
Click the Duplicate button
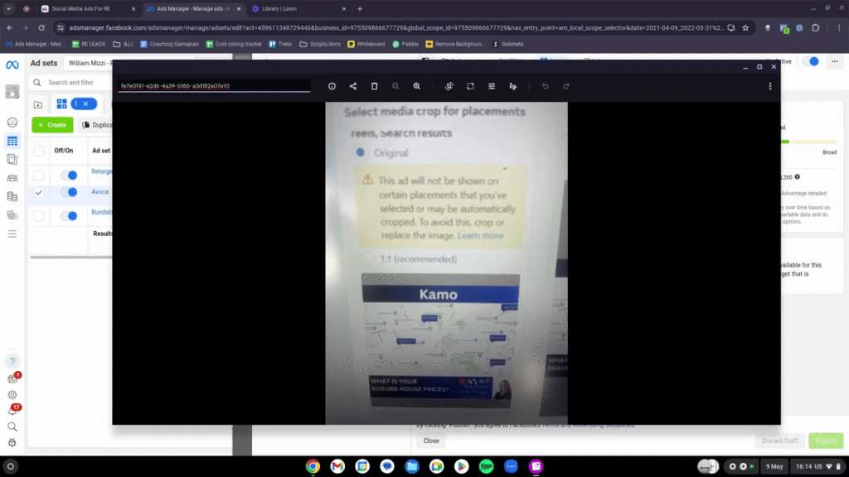tap(96, 125)
